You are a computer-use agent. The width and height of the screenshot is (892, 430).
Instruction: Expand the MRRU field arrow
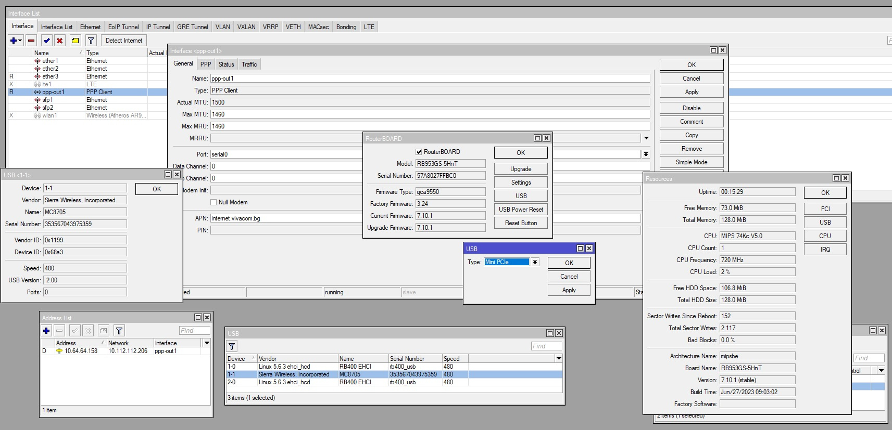[646, 138]
